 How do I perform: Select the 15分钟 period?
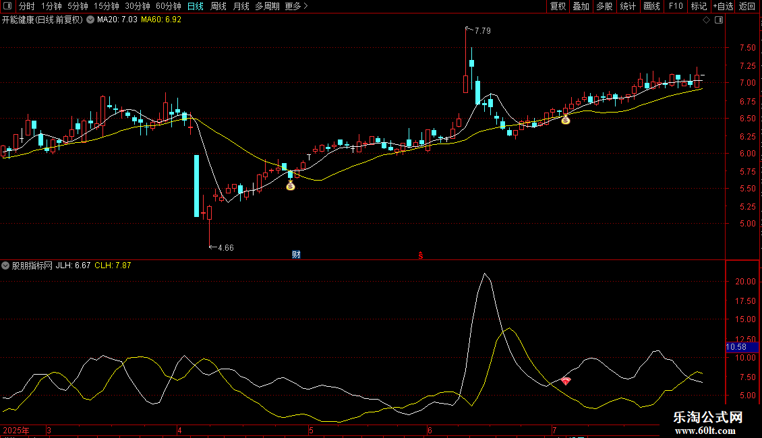[x=107, y=6]
